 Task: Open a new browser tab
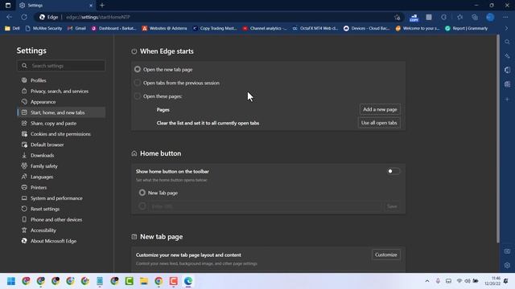[102, 6]
